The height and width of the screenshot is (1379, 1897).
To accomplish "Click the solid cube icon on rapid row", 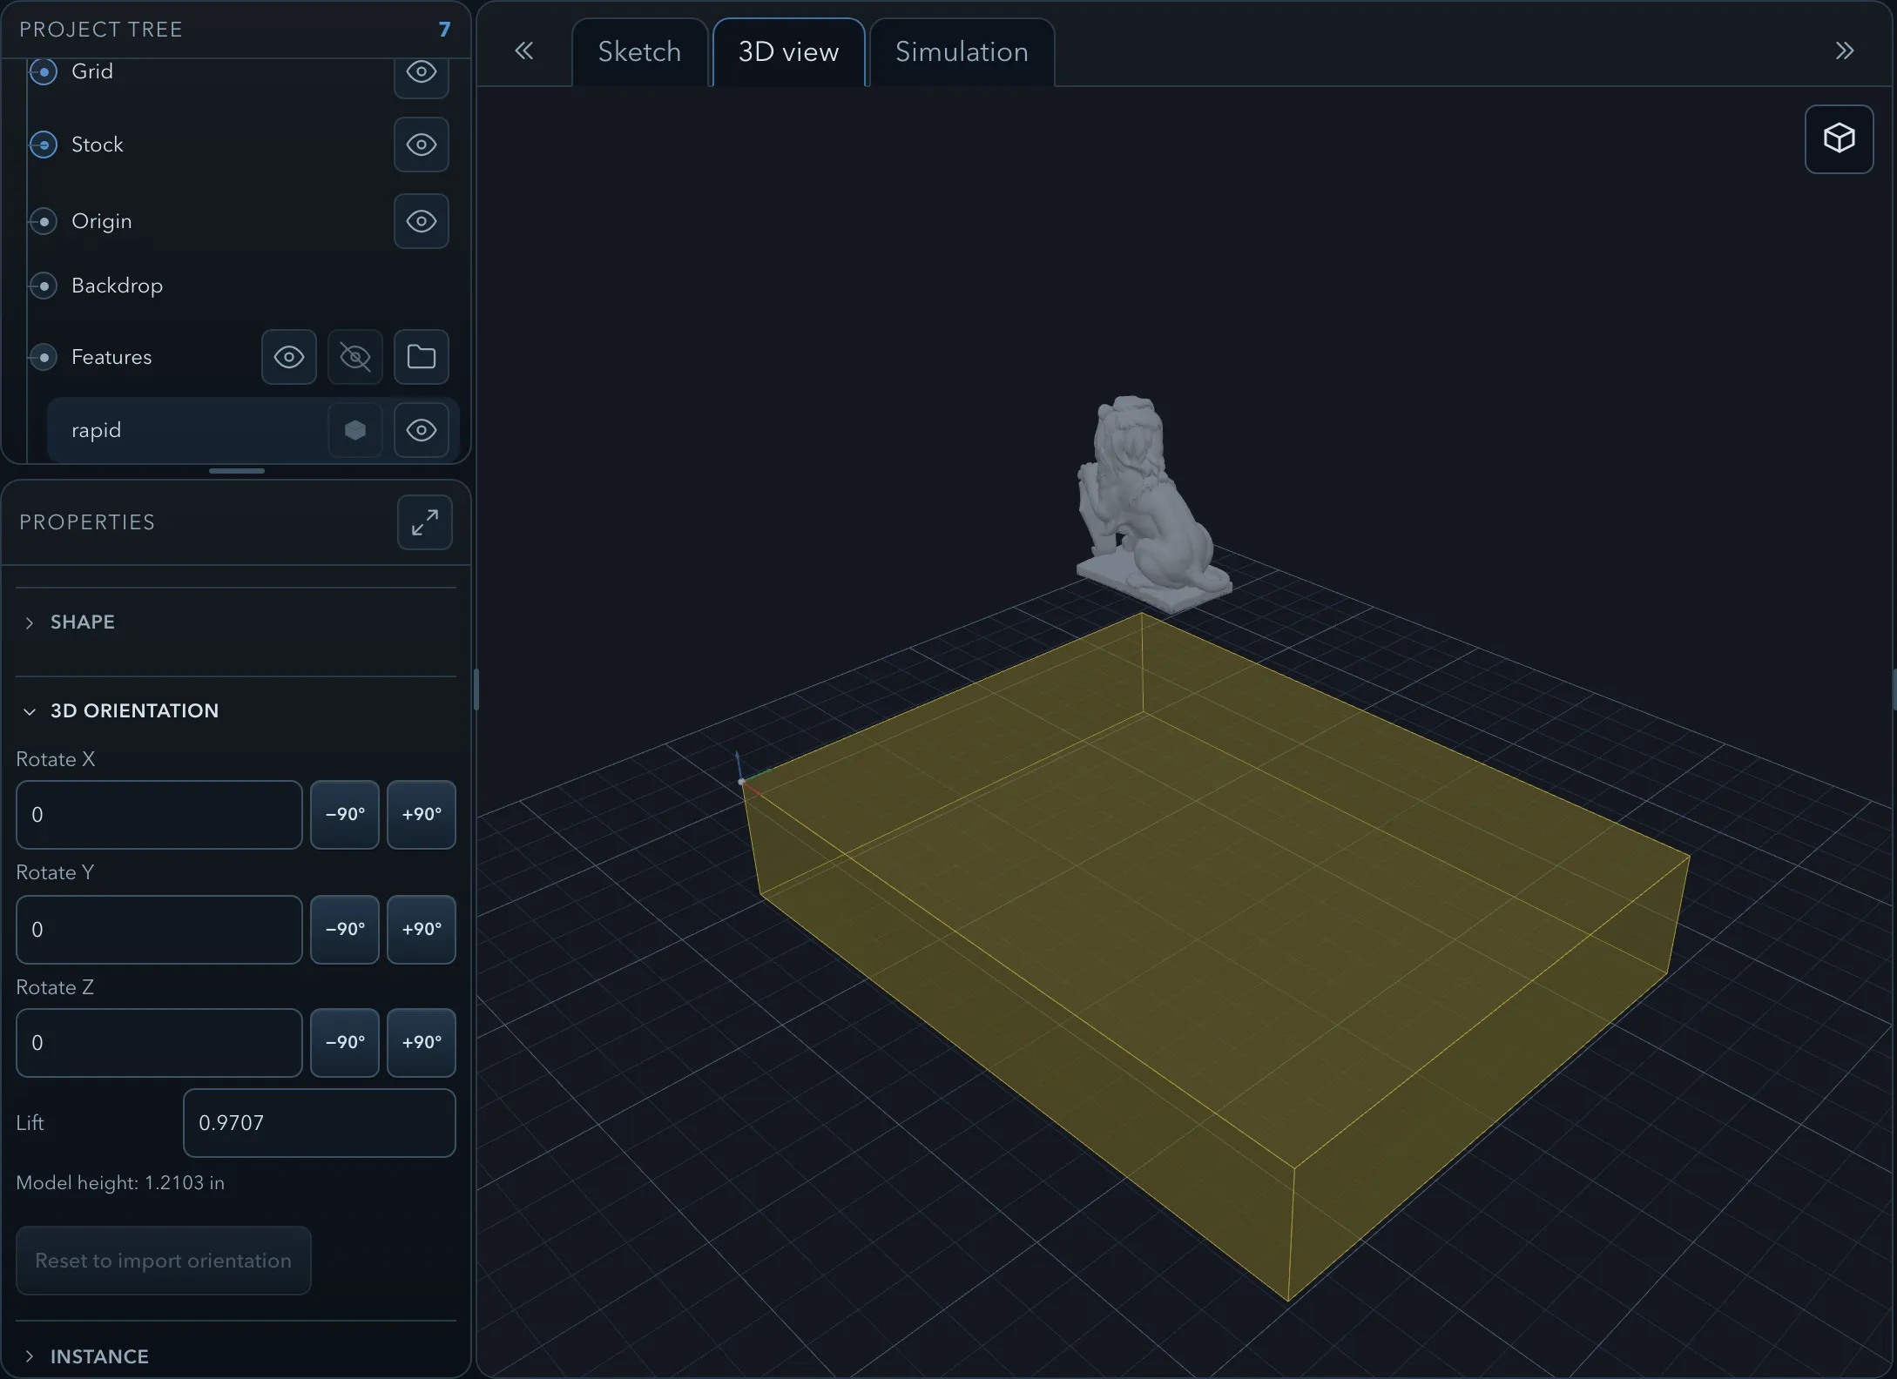I will click(355, 430).
